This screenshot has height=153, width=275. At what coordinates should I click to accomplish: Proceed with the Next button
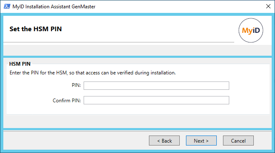click(201, 141)
